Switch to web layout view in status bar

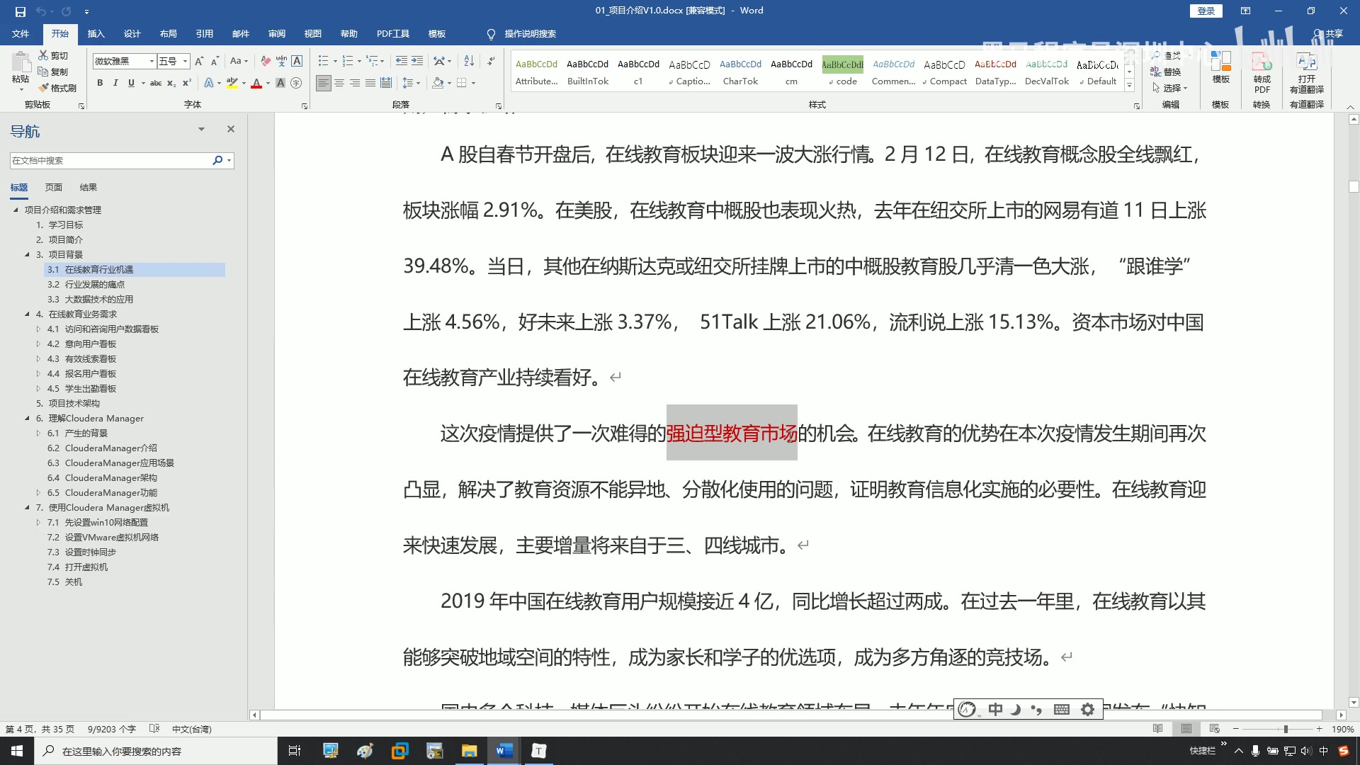click(1215, 729)
